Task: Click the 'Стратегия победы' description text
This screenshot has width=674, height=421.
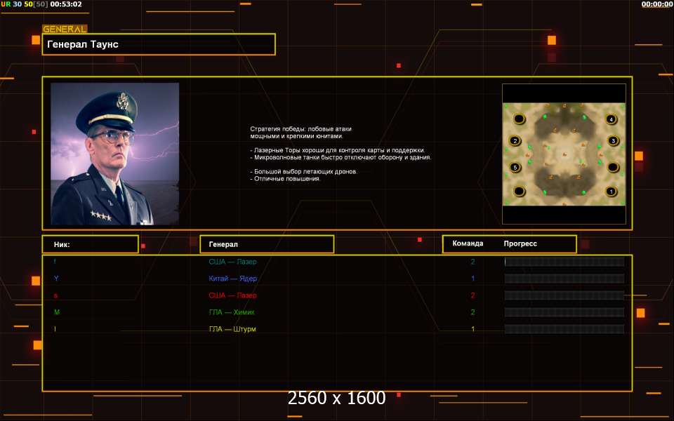Action: point(301,133)
